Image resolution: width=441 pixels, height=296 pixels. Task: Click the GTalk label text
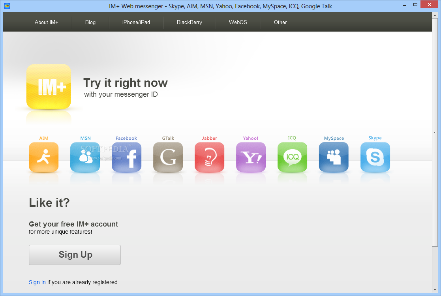click(x=168, y=138)
